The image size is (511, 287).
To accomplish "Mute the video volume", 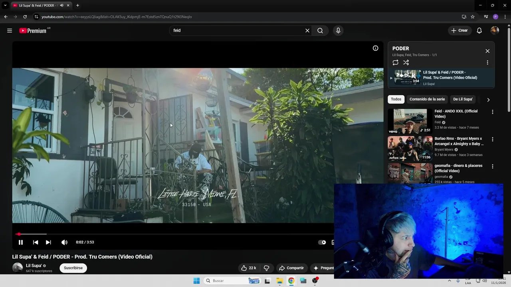I will (64, 242).
